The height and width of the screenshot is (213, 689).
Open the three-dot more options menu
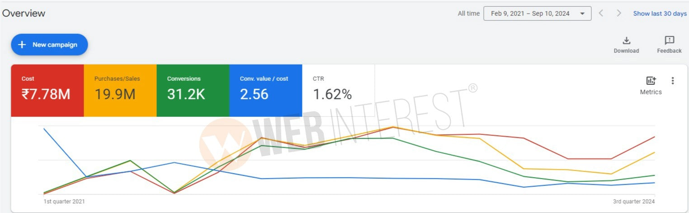pyautogui.click(x=673, y=81)
